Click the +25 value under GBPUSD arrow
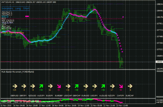Viewport: 163px width, 107px height. click(14, 90)
